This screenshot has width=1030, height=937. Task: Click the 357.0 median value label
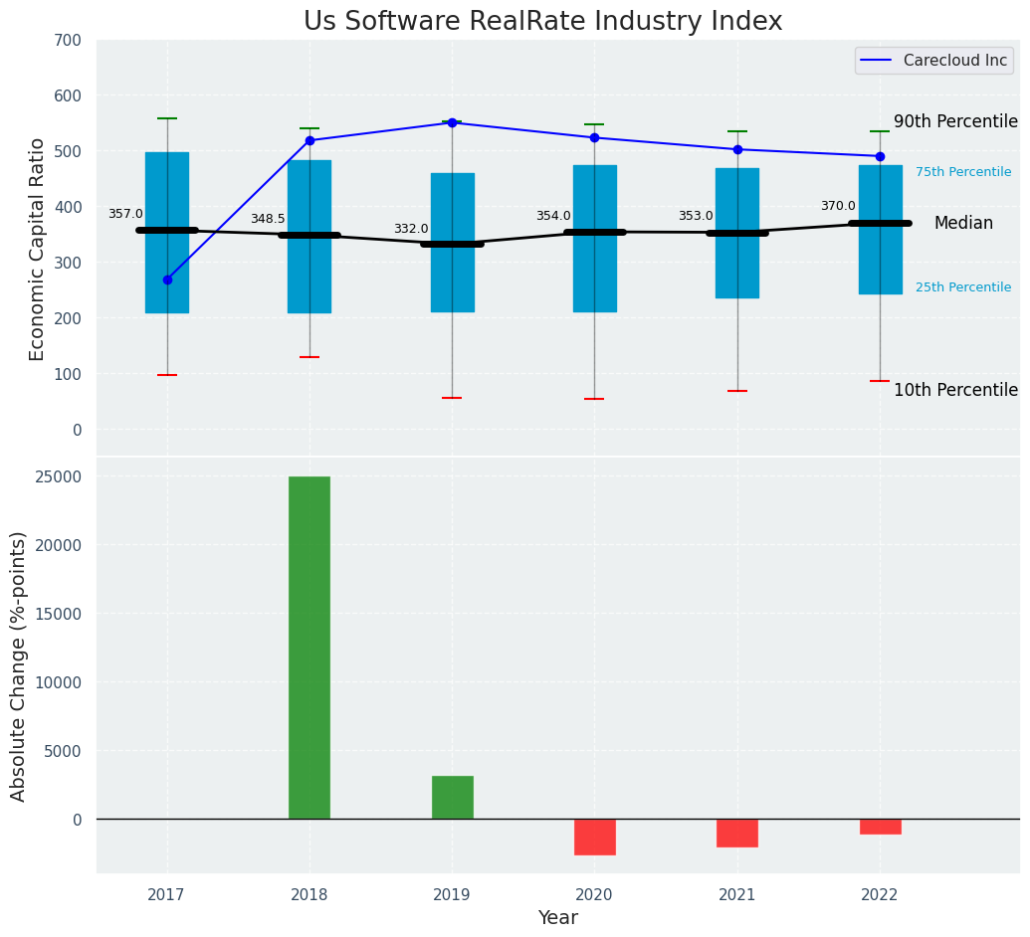[125, 214]
